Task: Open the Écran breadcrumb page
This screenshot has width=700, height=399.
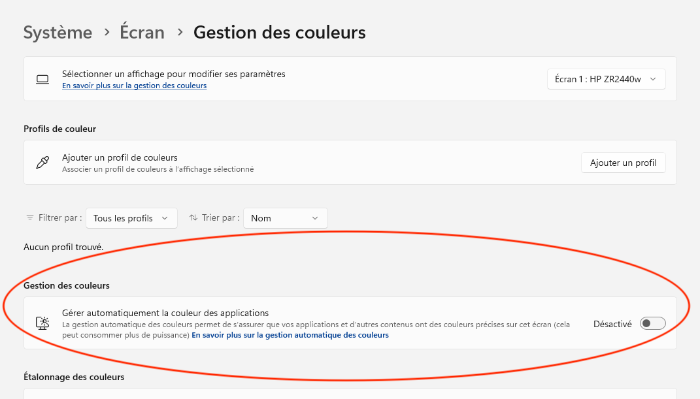Action: pos(142,33)
